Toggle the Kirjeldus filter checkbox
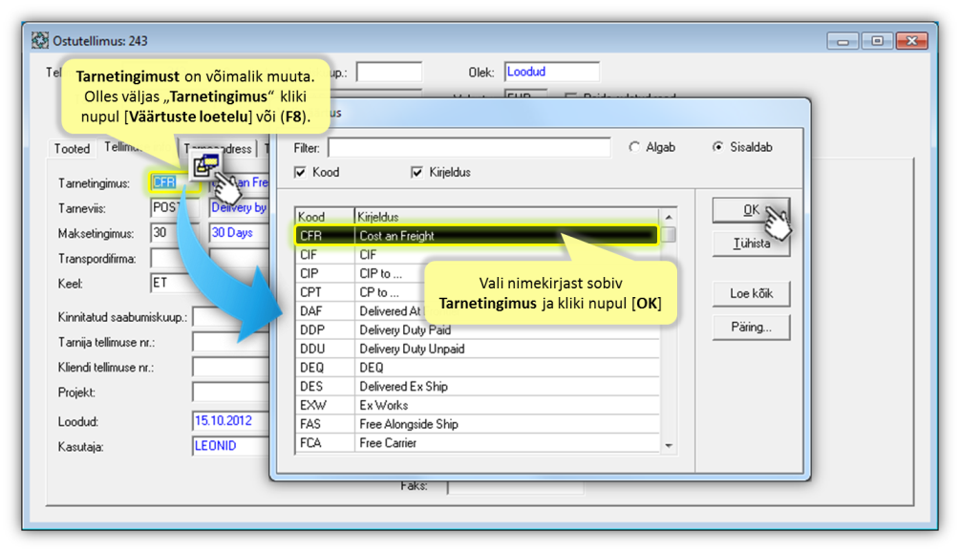The image size is (960, 552). [x=416, y=173]
